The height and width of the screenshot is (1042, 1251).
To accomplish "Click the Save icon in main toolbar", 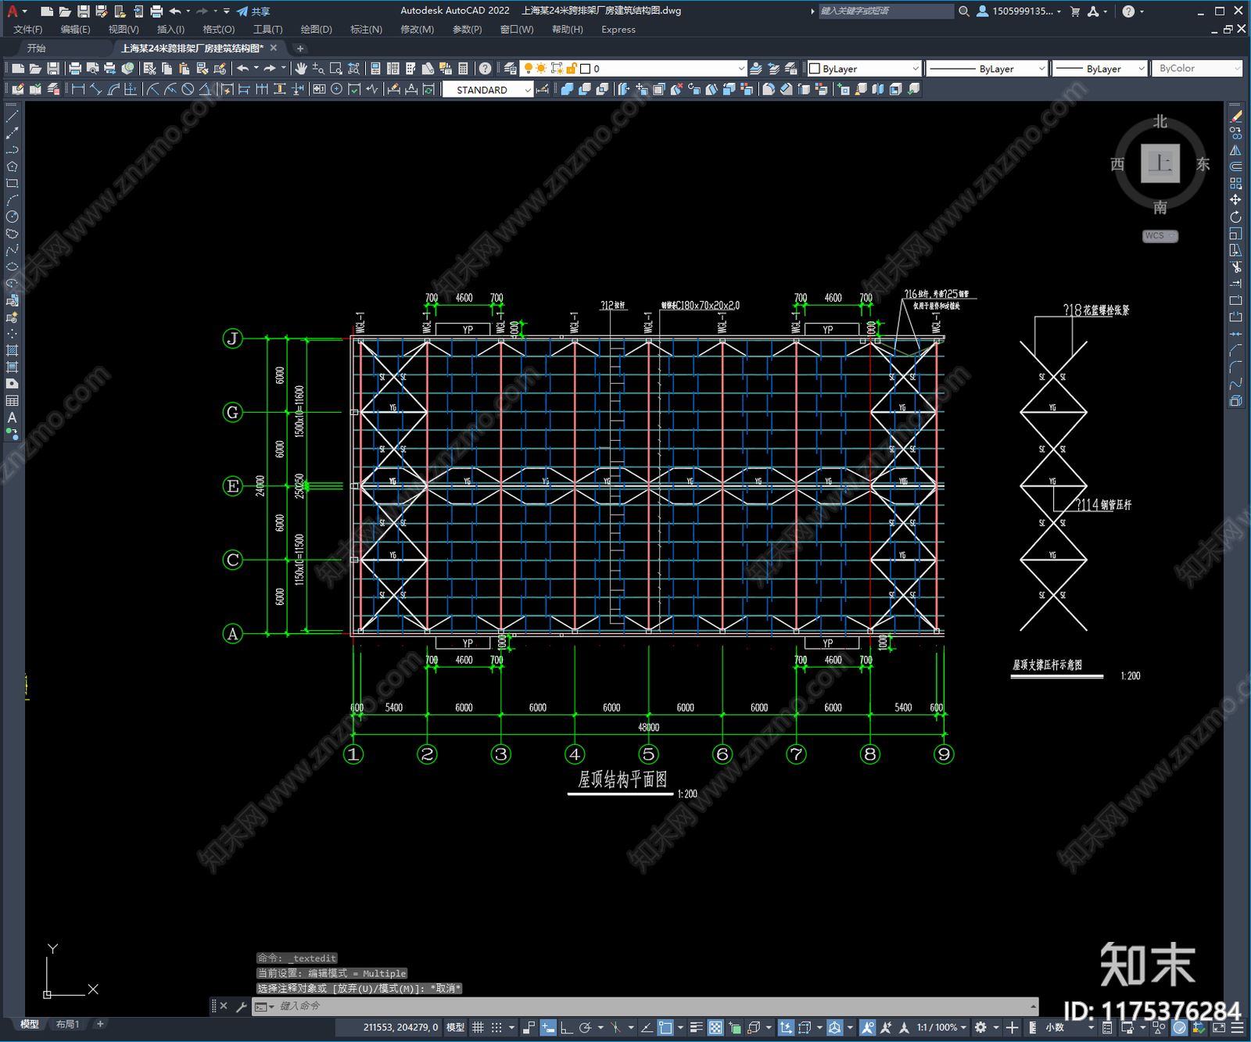I will pyautogui.click(x=52, y=69).
